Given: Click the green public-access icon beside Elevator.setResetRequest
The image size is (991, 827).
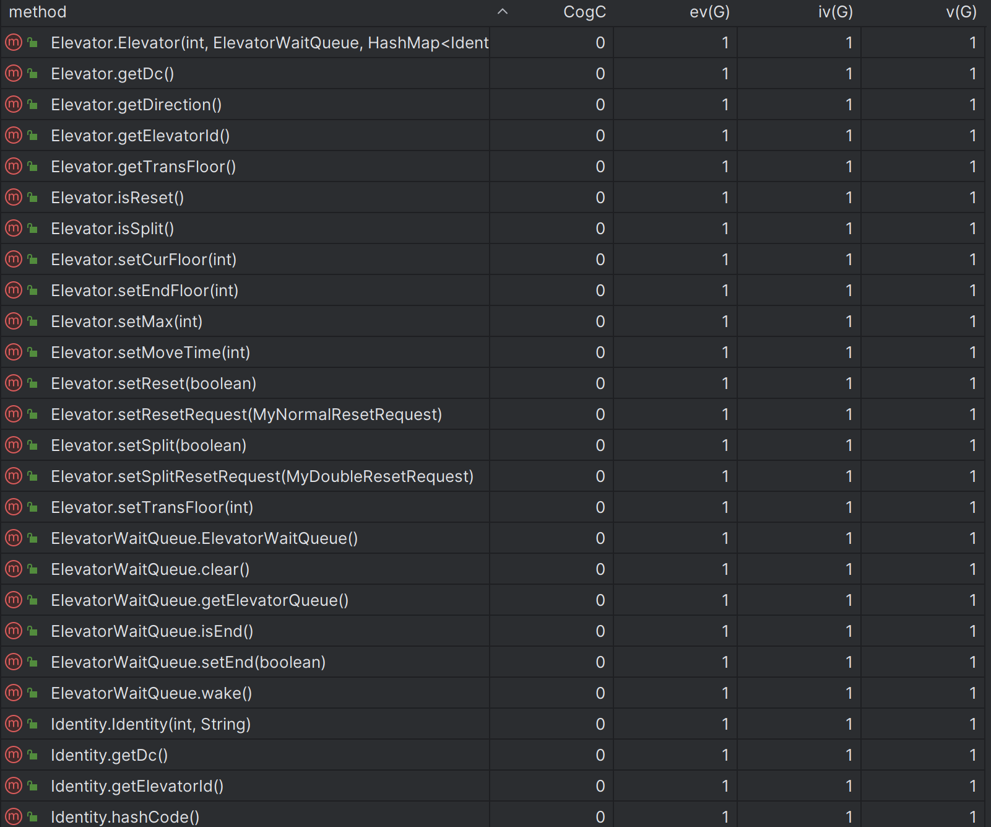Looking at the screenshot, I should (33, 414).
